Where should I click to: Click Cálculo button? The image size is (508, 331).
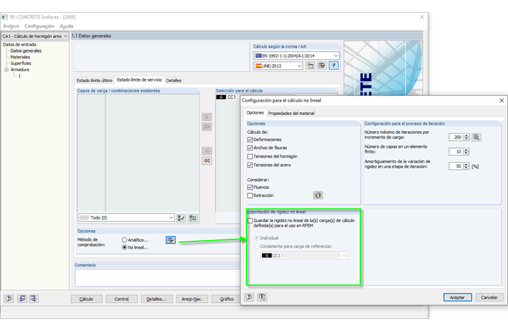tap(86, 299)
